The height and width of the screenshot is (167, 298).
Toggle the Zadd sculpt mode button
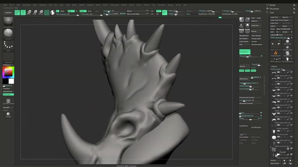click(83, 11)
